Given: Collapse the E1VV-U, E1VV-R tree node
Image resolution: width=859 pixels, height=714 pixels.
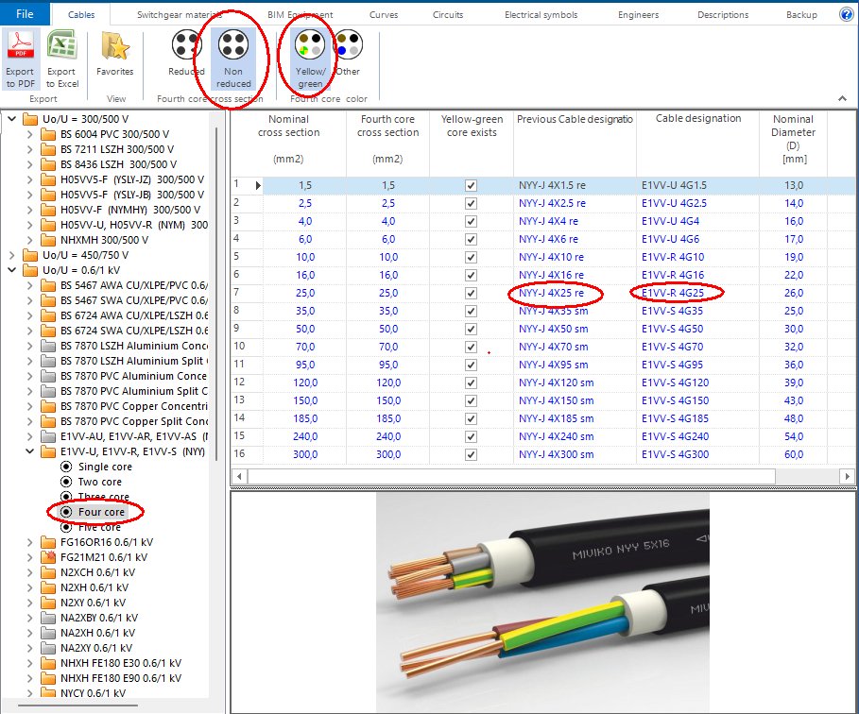Looking at the screenshot, I should pos(31,450).
